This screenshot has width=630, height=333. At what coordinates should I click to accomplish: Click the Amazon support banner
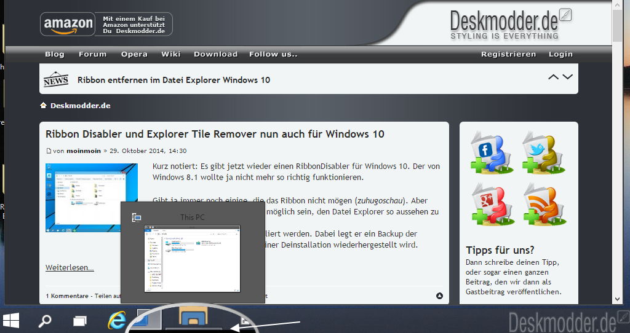[x=106, y=24]
